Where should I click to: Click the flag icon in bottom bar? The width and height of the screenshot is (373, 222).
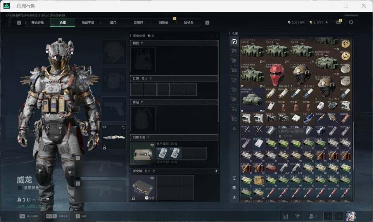tap(297, 216)
